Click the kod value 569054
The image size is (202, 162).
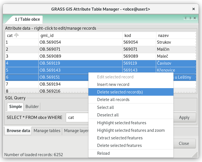(x=139, y=42)
